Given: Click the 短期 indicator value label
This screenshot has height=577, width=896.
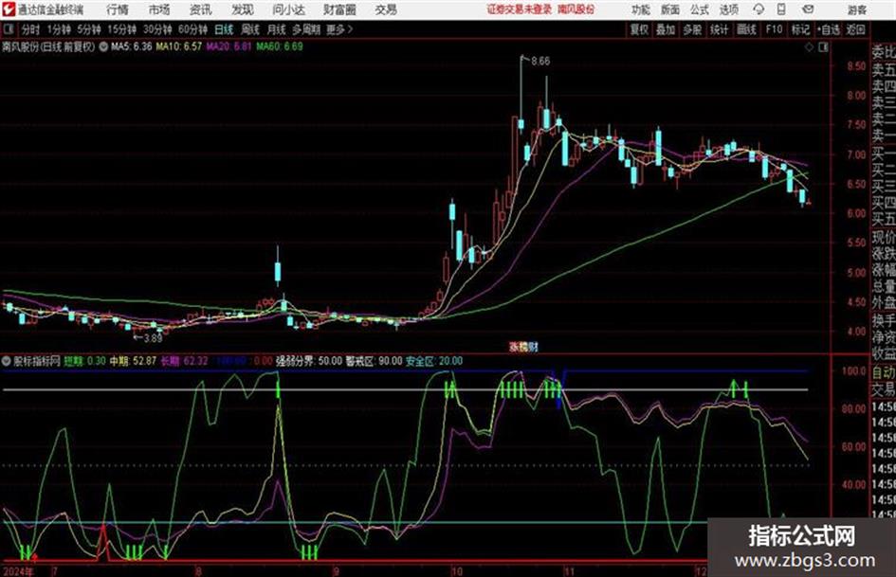Looking at the screenshot, I should pos(84,361).
